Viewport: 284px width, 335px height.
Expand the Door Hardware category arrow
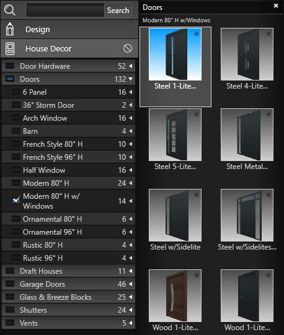tap(131, 66)
